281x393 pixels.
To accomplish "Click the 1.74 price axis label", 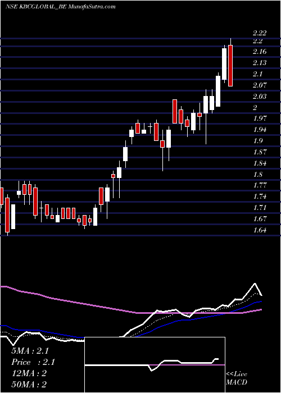I will [260, 196].
